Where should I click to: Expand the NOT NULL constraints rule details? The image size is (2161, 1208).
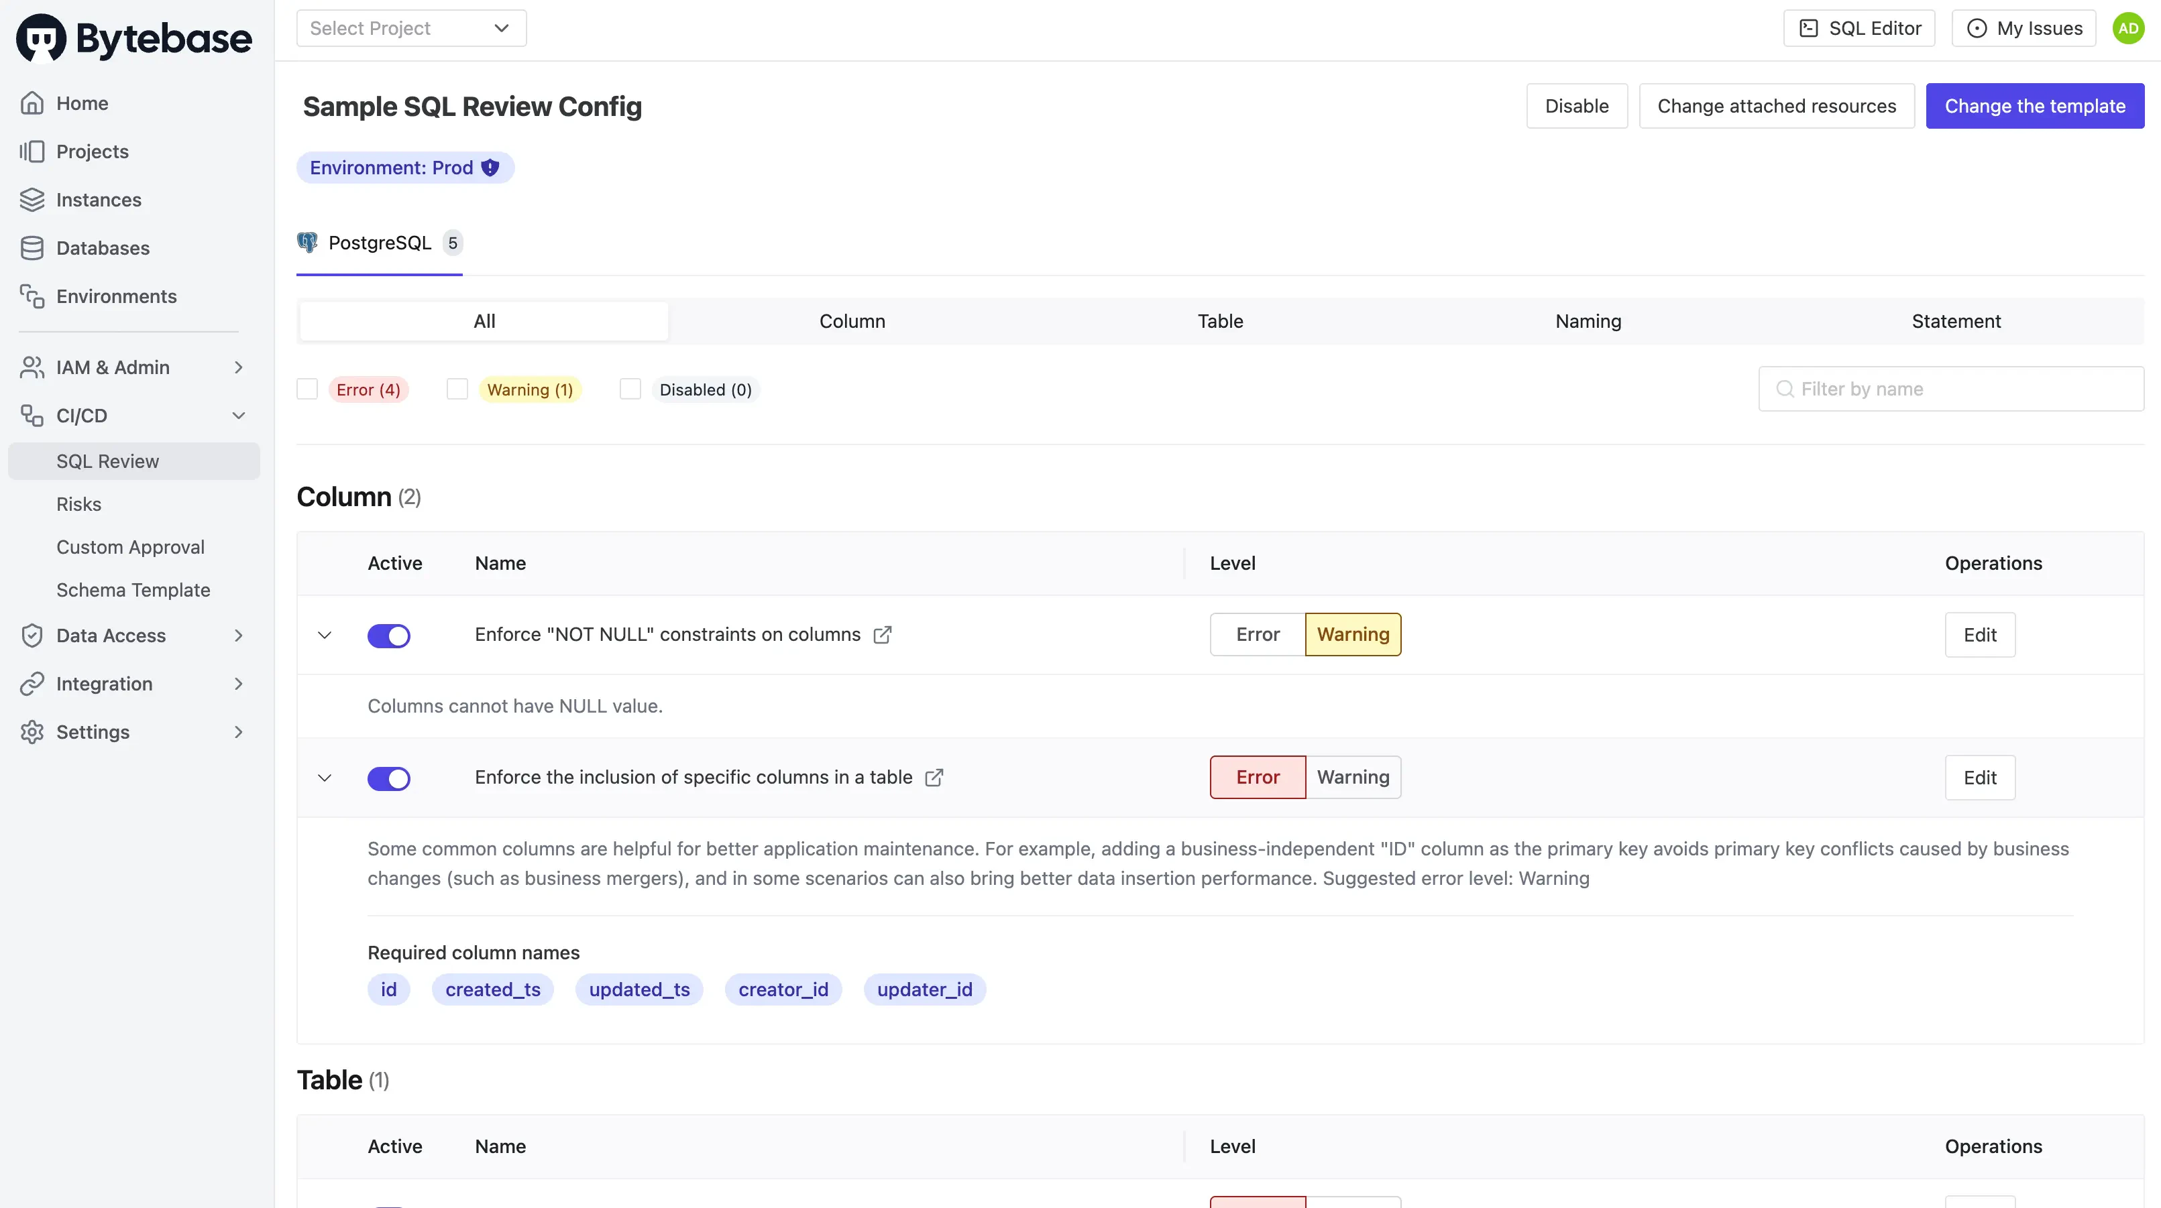coord(325,636)
